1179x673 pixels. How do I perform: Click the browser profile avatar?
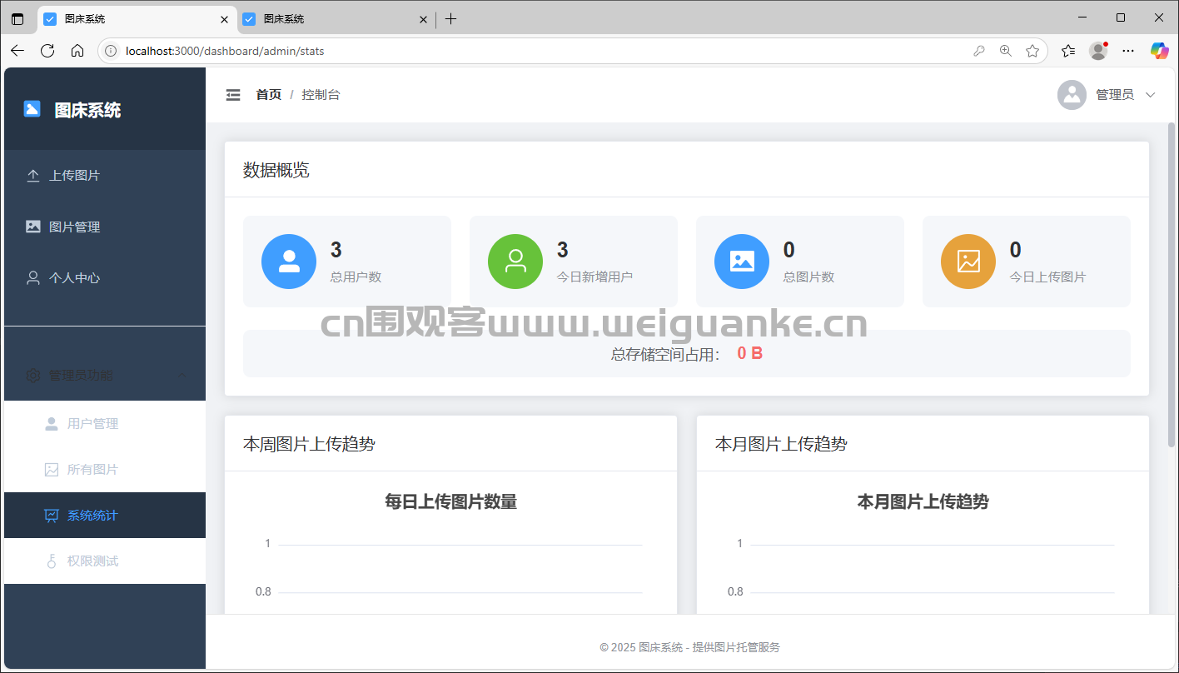click(1098, 51)
